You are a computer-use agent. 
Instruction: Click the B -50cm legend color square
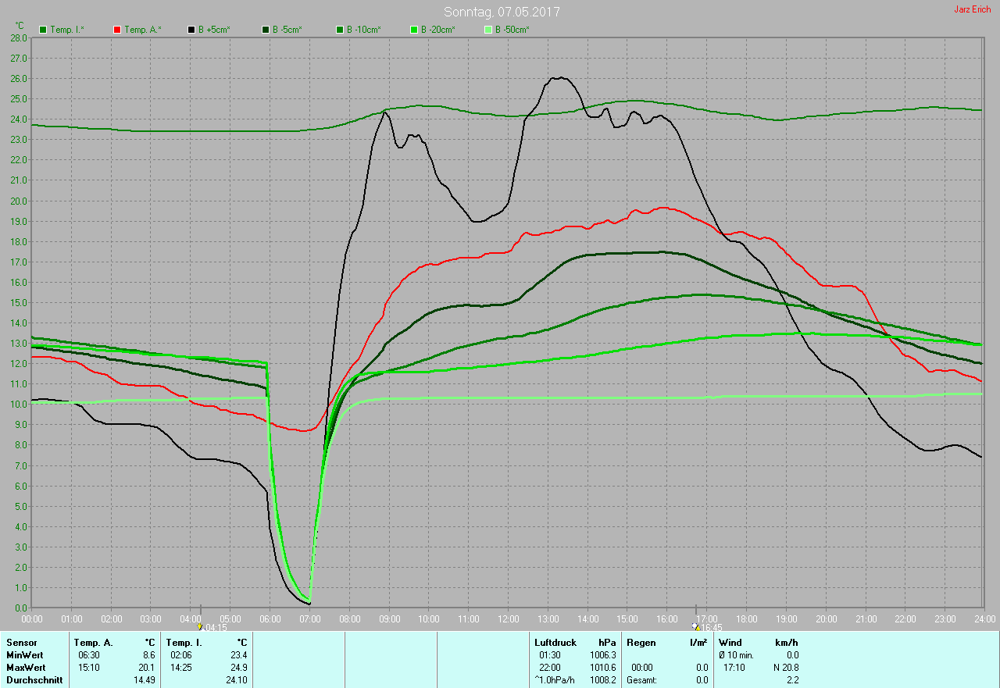(488, 30)
